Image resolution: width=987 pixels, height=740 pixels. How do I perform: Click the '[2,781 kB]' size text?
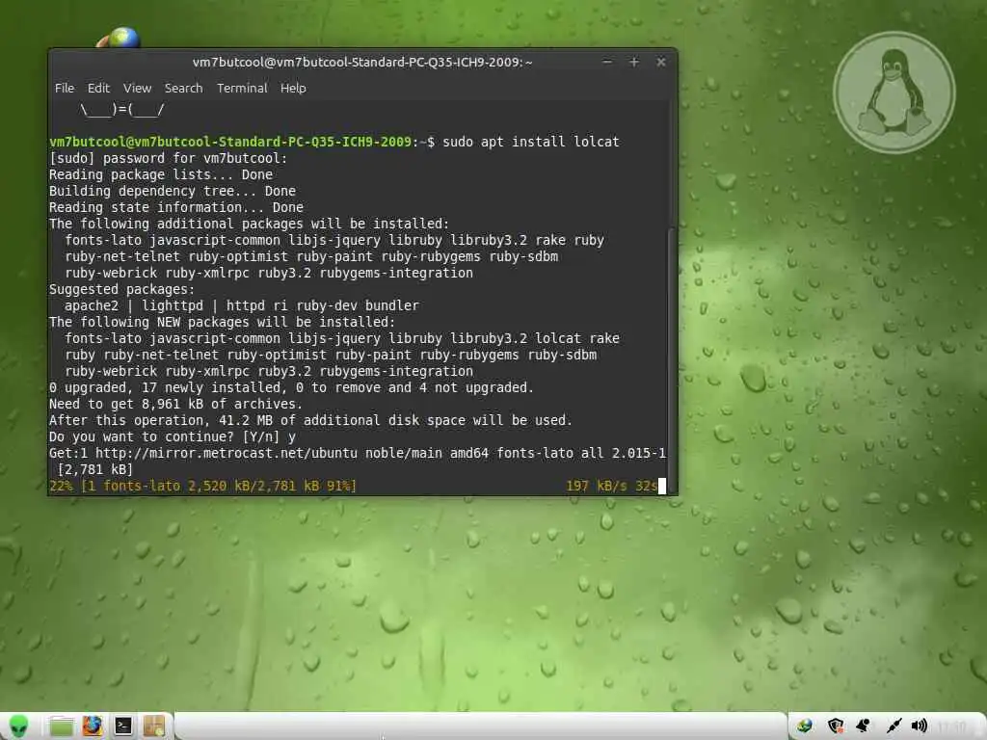(x=95, y=469)
